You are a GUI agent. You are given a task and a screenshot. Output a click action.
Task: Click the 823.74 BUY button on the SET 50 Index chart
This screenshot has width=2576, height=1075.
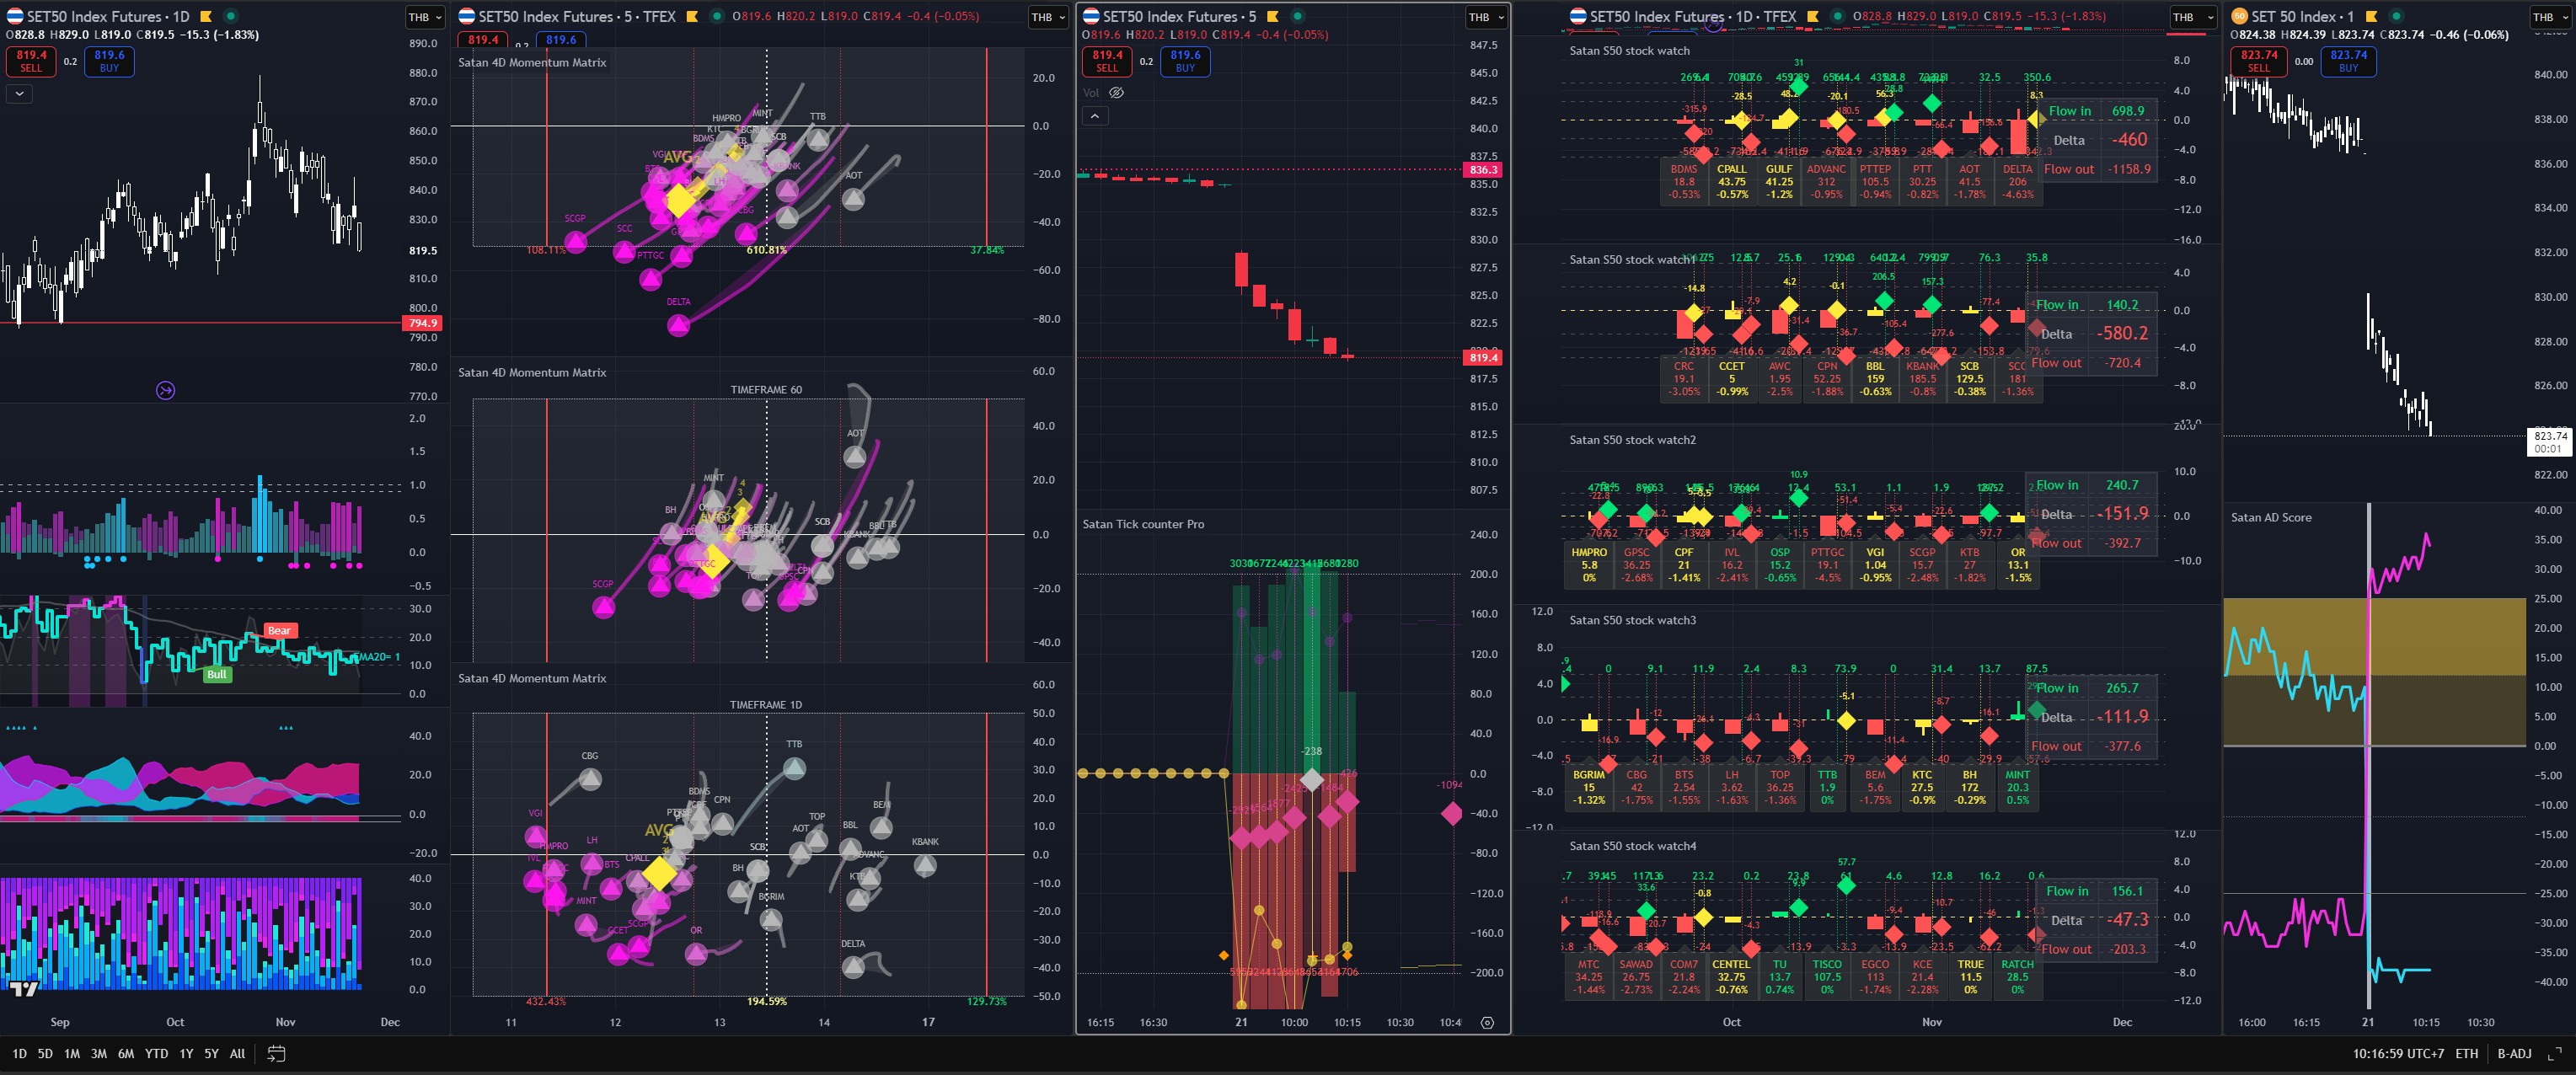(2348, 61)
